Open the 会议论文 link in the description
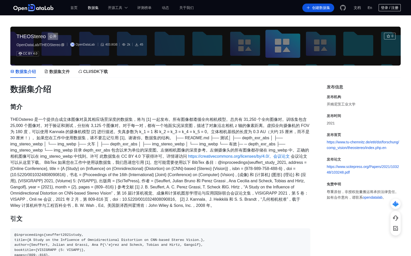This screenshot has width=411, height=256. (281, 156)
